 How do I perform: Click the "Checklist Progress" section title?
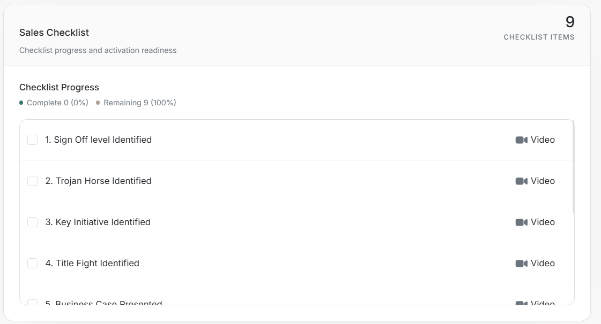click(x=59, y=88)
